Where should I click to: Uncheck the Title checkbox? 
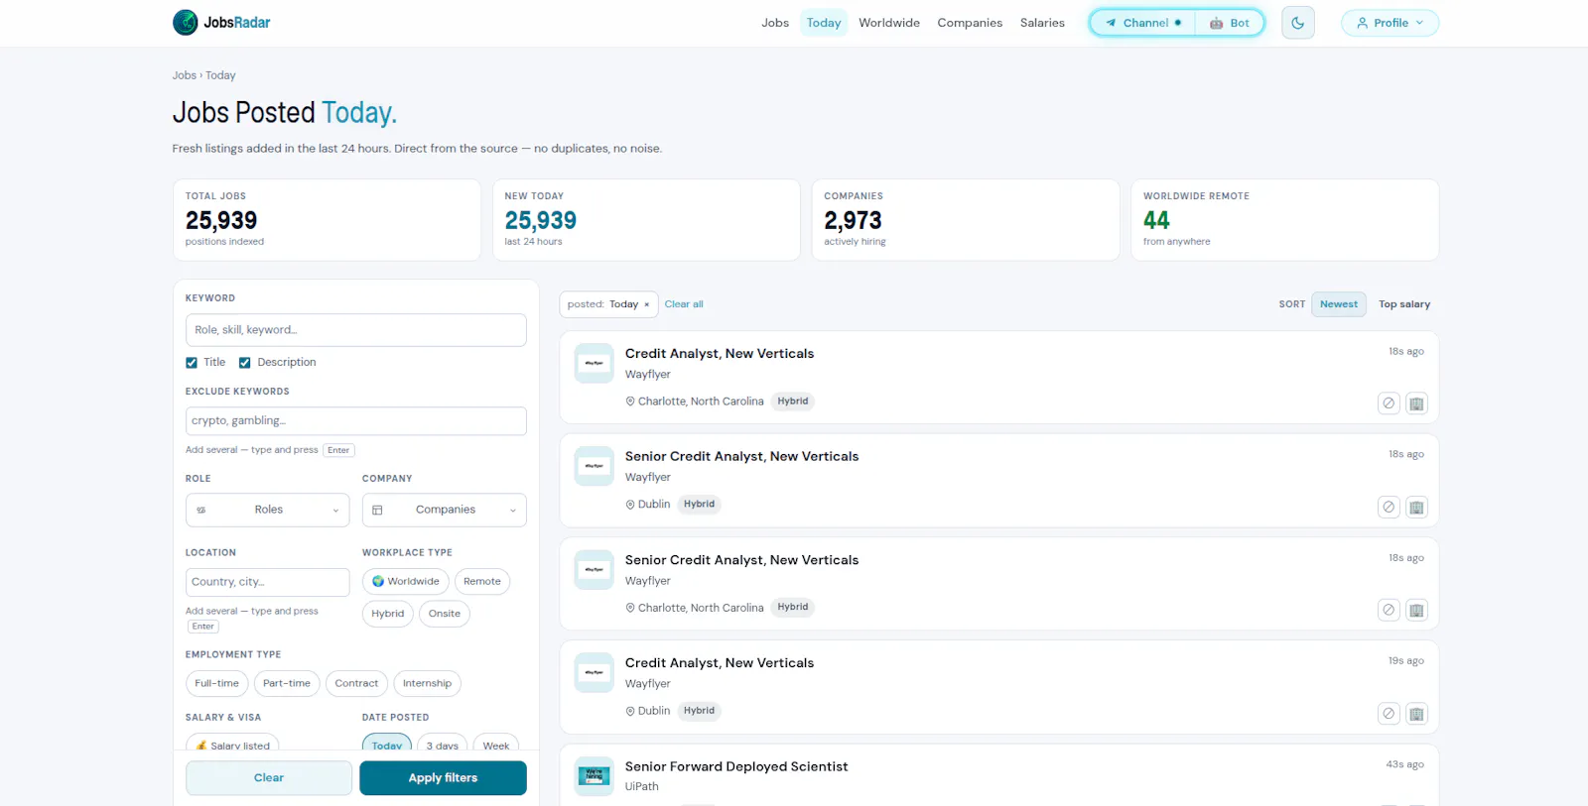192,363
